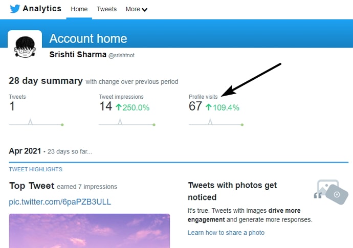
Task: Click the Srishti Sharma account name
Action: [78, 55]
